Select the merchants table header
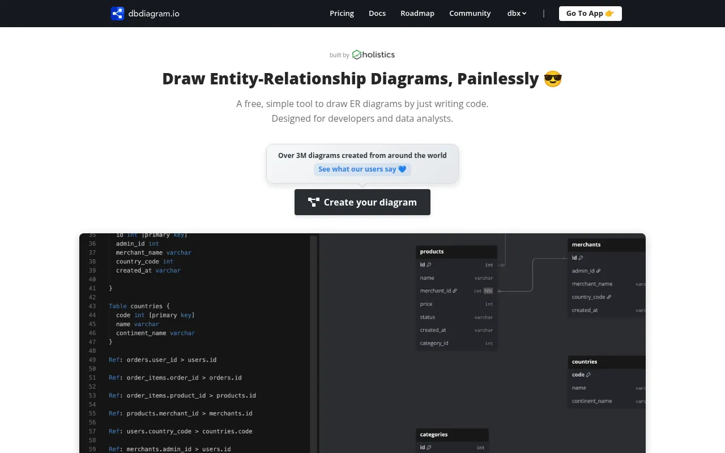 (x=607, y=245)
